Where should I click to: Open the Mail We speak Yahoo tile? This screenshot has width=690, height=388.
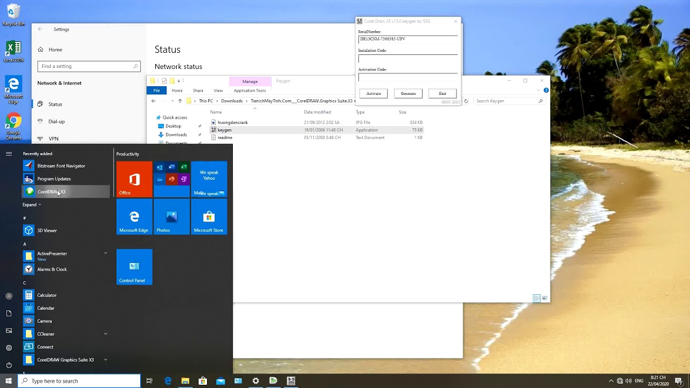(209, 179)
